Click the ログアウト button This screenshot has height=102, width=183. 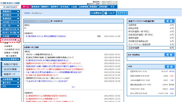[x=122, y=13]
